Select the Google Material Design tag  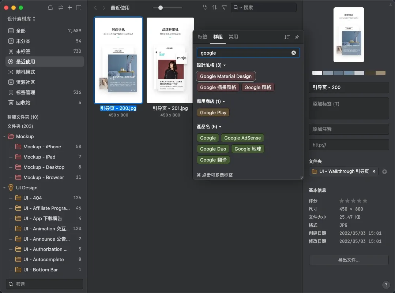tap(226, 76)
